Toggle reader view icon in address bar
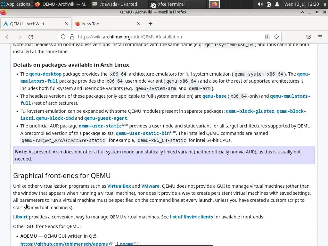This screenshot has height=246, width=328. coord(267,37)
